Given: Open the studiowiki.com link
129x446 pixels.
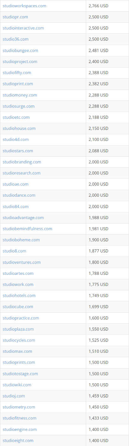Looking at the screenshot, I should (17, 385).
